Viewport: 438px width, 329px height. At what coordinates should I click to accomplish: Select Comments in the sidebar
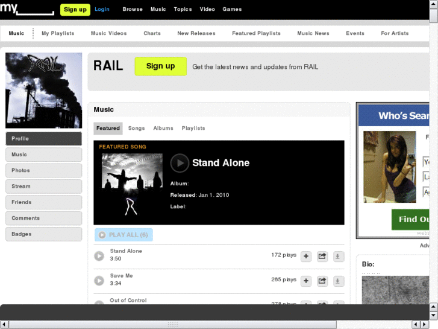43,218
